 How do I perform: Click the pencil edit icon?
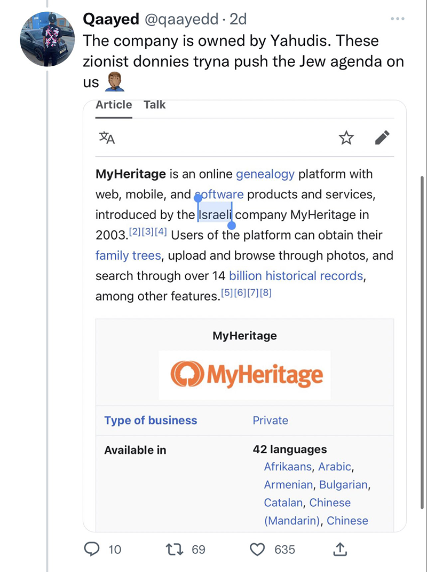pyautogui.click(x=382, y=137)
